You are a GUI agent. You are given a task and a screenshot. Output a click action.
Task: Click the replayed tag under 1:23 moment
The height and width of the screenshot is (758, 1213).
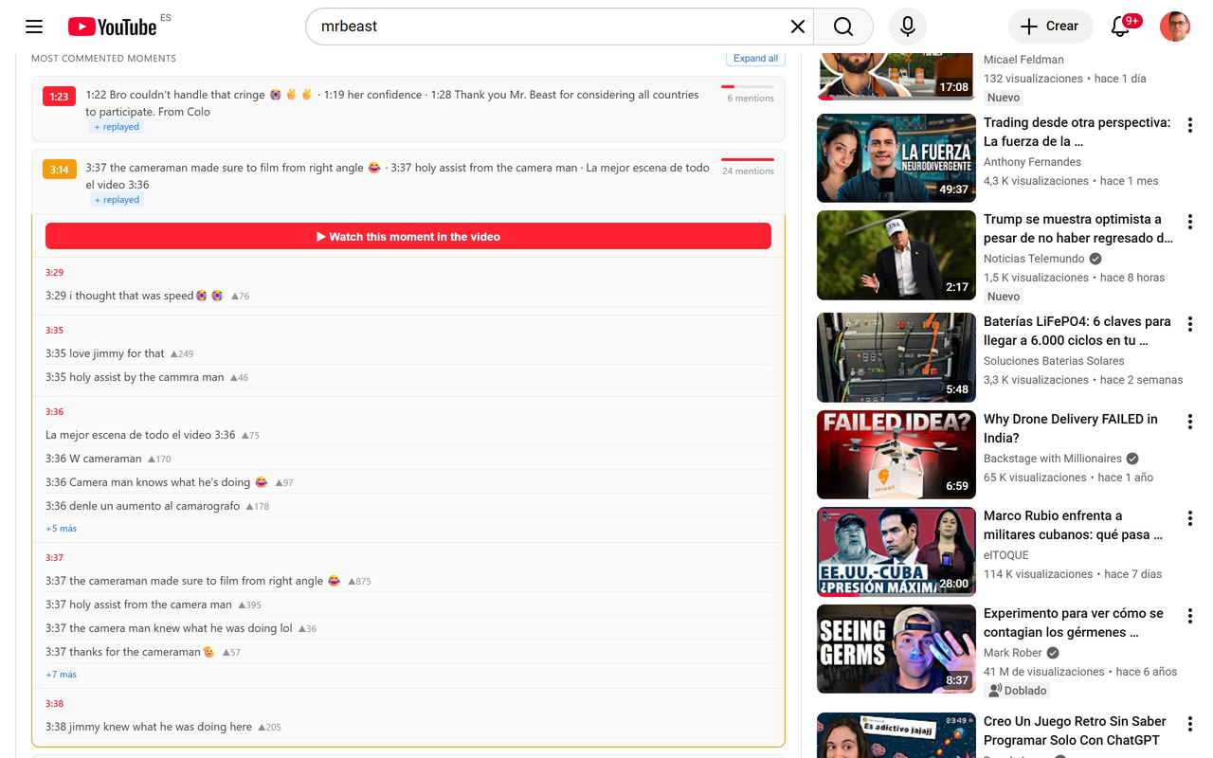[x=117, y=127]
